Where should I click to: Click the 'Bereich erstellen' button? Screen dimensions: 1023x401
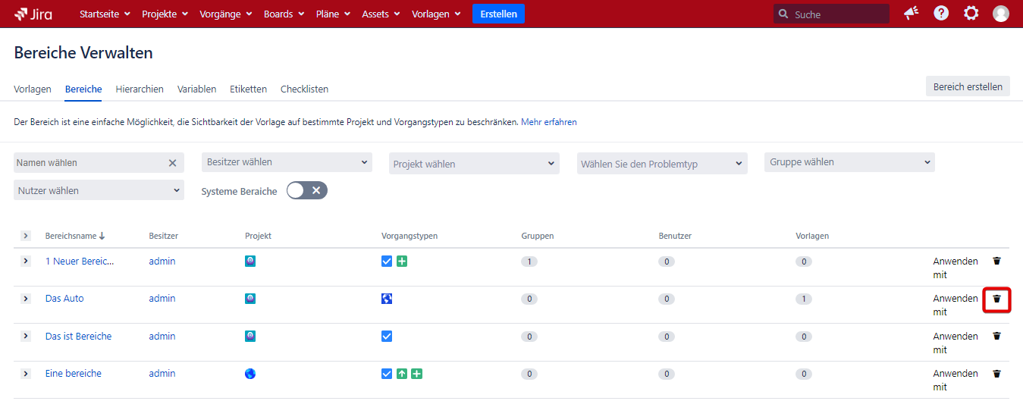tap(967, 86)
